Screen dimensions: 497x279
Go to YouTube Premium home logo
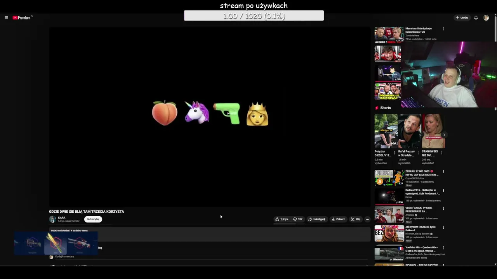(22, 18)
